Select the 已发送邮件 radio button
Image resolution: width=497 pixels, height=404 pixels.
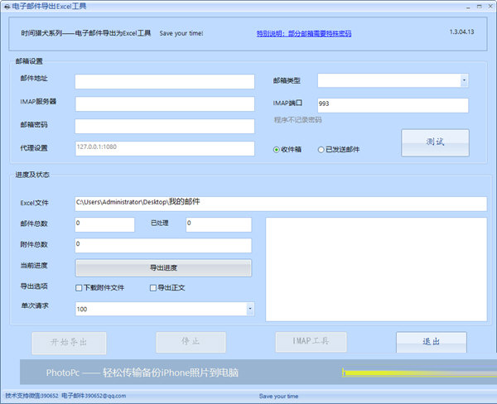coord(321,150)
